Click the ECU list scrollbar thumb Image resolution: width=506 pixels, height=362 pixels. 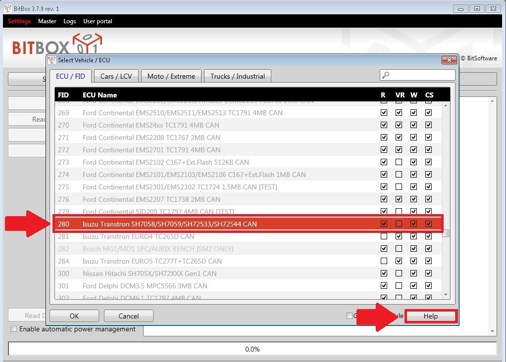click(446, 233)
